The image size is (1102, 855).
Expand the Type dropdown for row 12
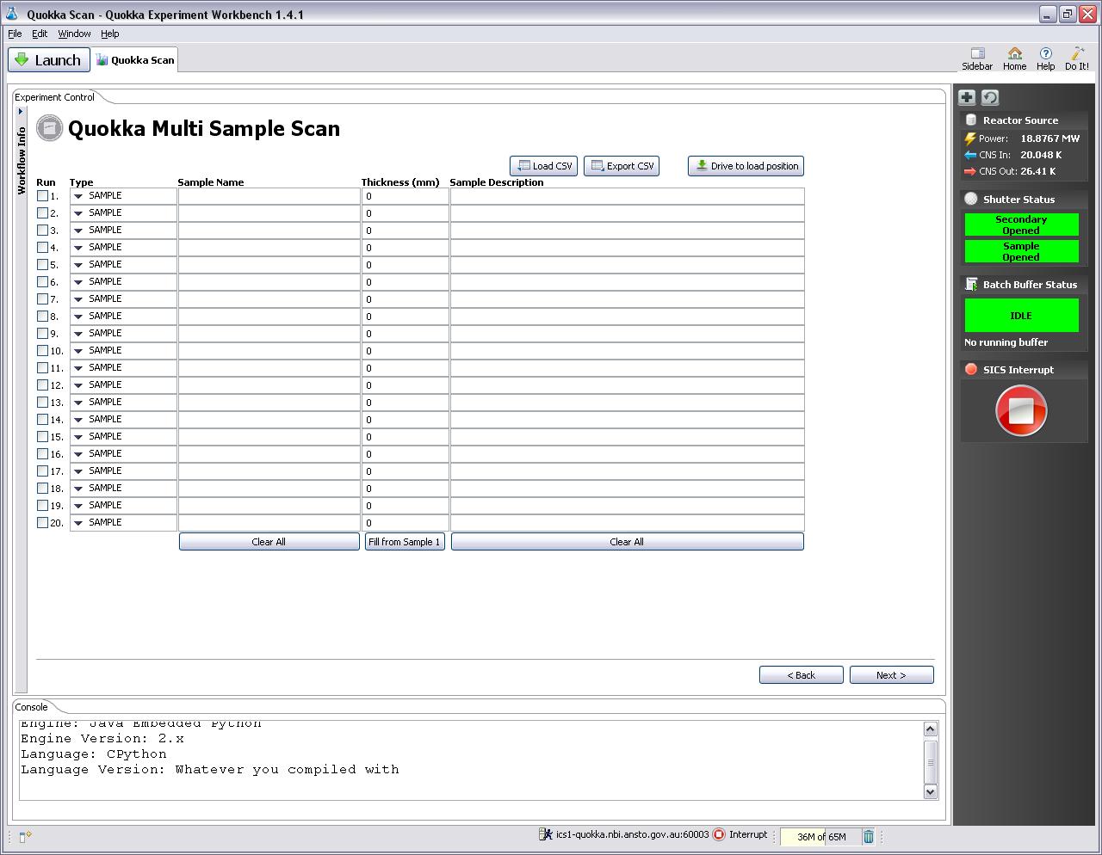[78, 385]
